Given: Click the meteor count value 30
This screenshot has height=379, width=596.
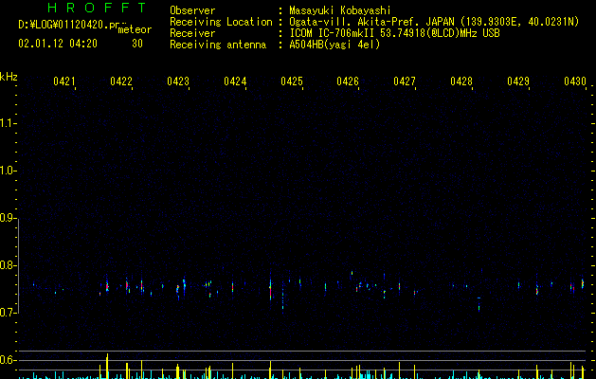Looking at the screenshot, I should tap(137, 44).
